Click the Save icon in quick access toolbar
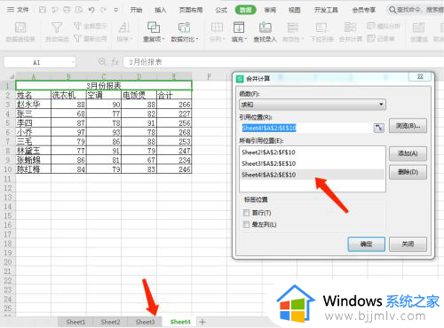This screenshot has width=444, height=328. (x=43, y=10)
